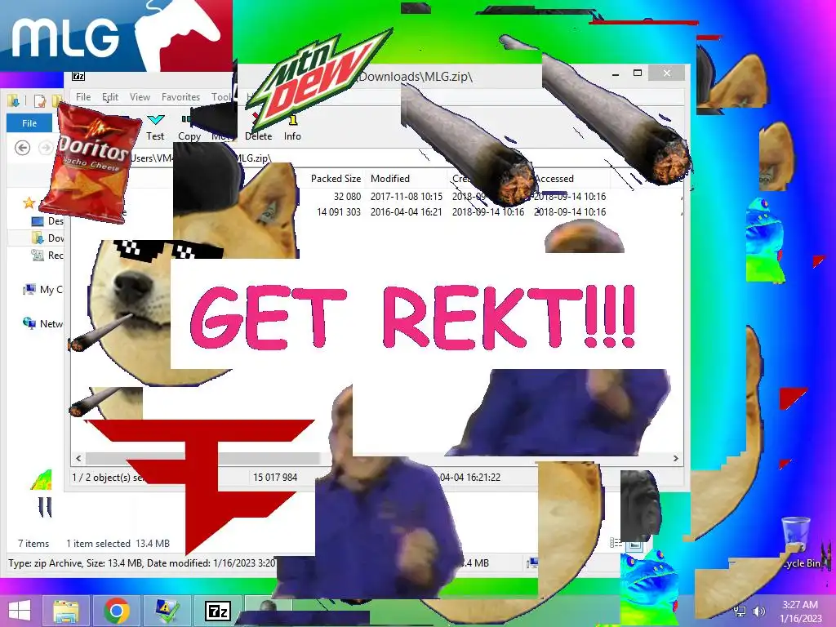836x627 pixels.
Task: Click the volume speaker tray icon
Action: coord(758,611)
